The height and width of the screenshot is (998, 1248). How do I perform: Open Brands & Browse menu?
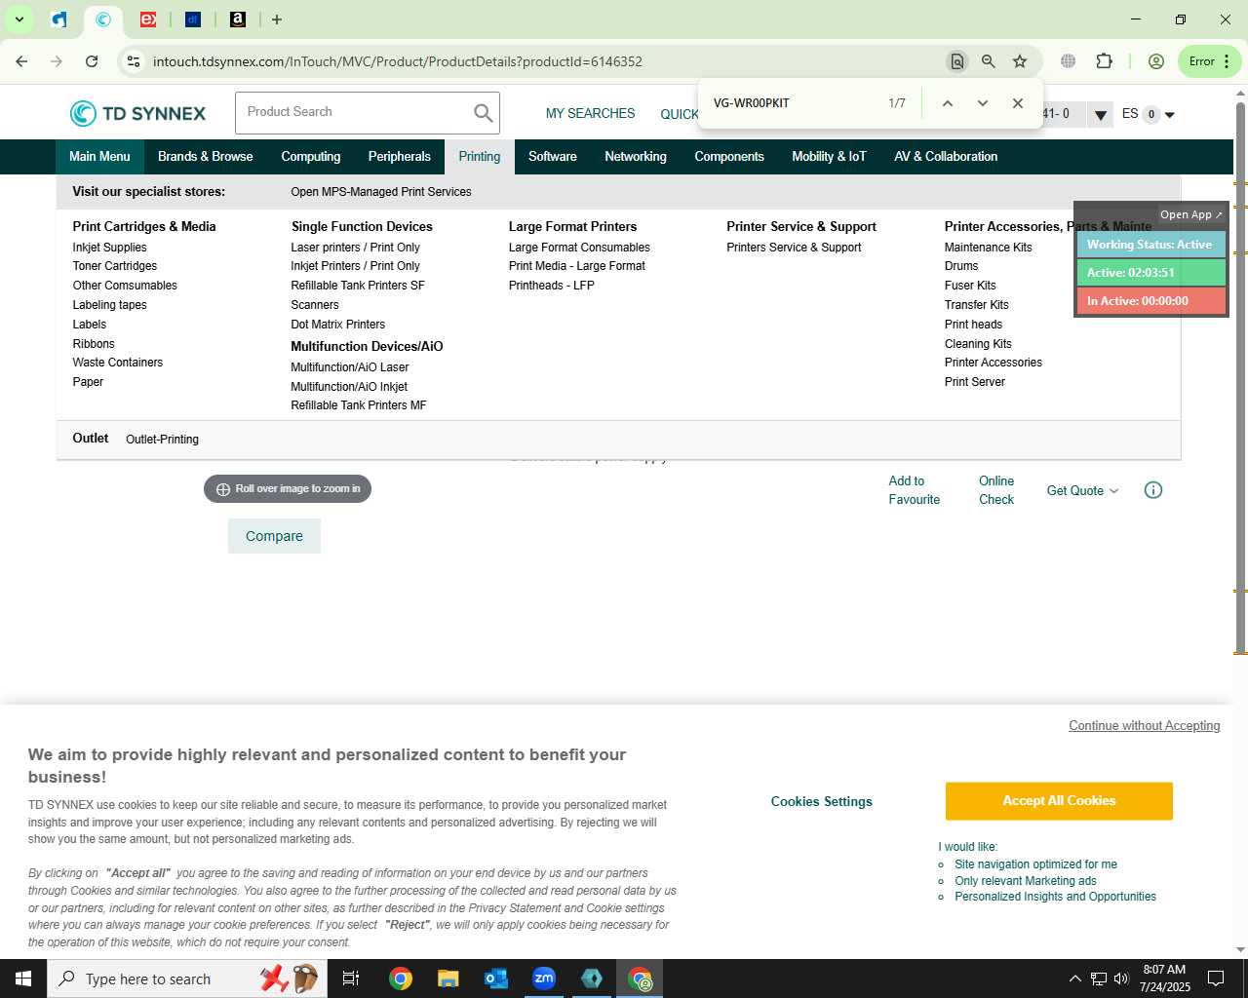click(x=206, y=157)
